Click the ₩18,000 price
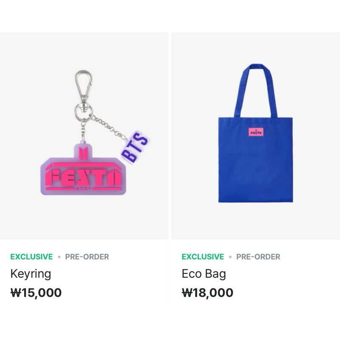Viewport: 340px width, 340px height. pos(207,292)
